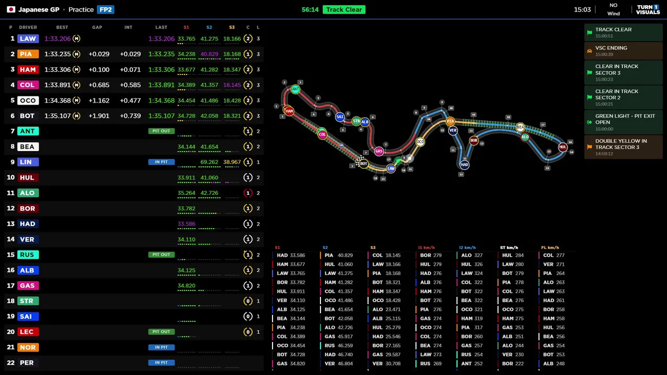This screenshot has height=375, width=667.
Task: Select the HAM car marker on the track map
Action: (x=289, y=111)
